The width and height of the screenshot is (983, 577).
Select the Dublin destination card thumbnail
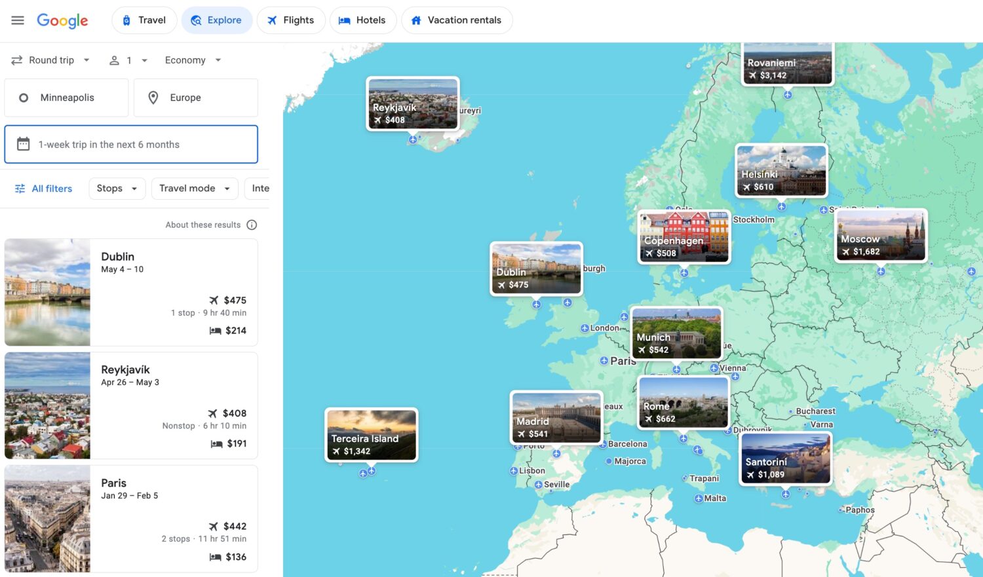pyautogui.click(x=47, y=292)
